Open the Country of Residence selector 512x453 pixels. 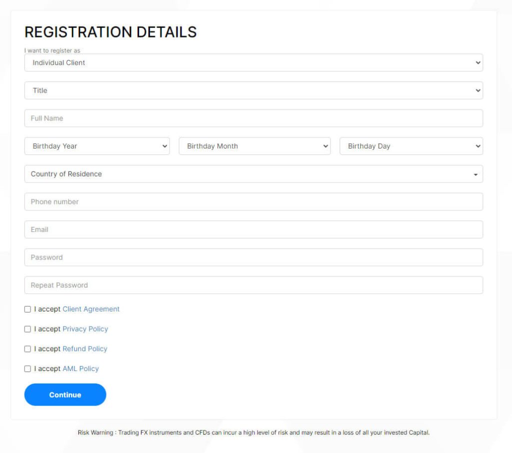coord(253,174)
